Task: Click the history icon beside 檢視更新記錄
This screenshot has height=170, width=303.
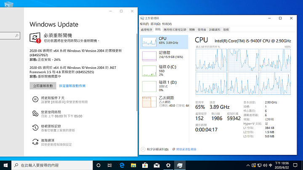Action: [35, 128]
